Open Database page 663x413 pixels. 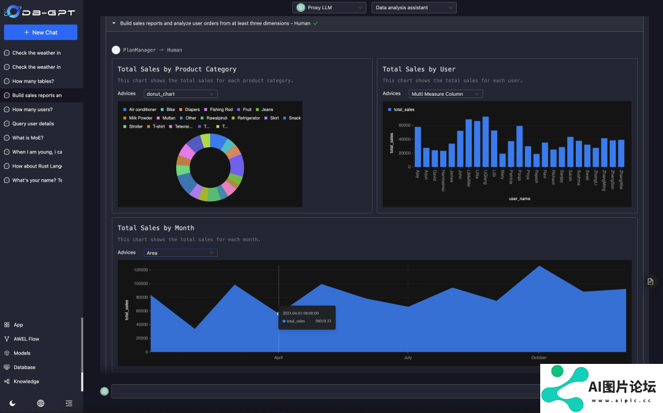[25, 368]
